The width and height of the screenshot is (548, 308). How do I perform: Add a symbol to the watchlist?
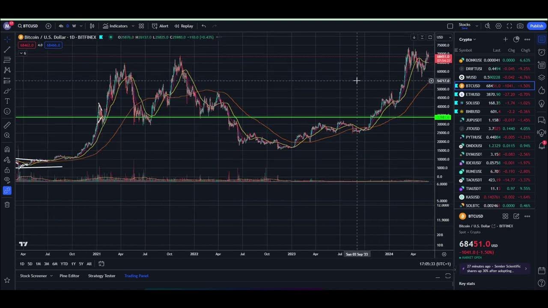pos(505,39)
